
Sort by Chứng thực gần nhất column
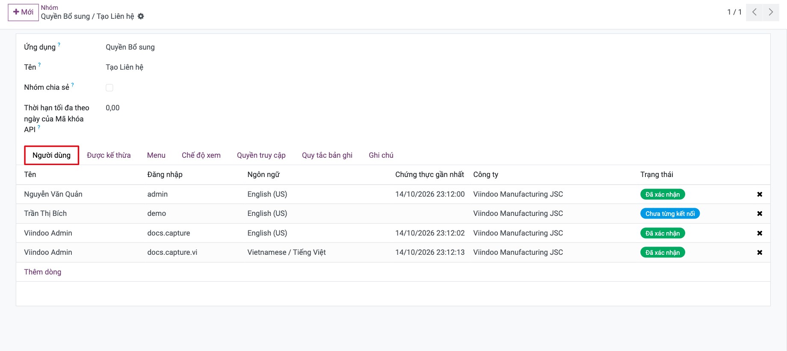[x=429, y=174]
